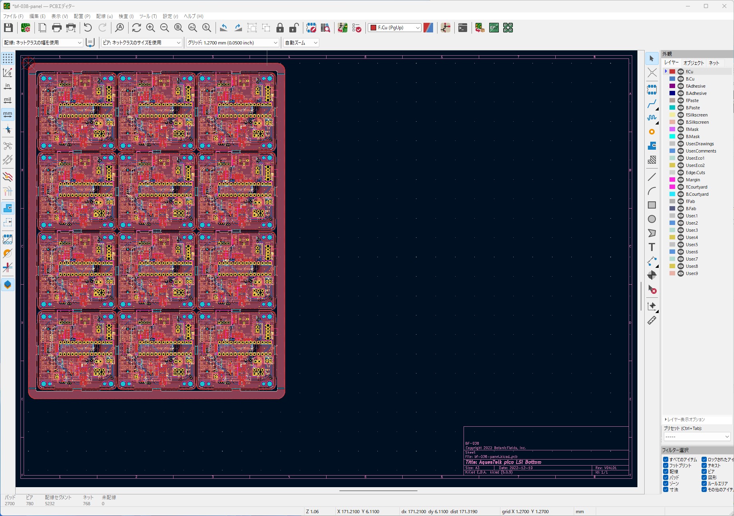Hide the F.Silkscreen layer

pos(680,115)
